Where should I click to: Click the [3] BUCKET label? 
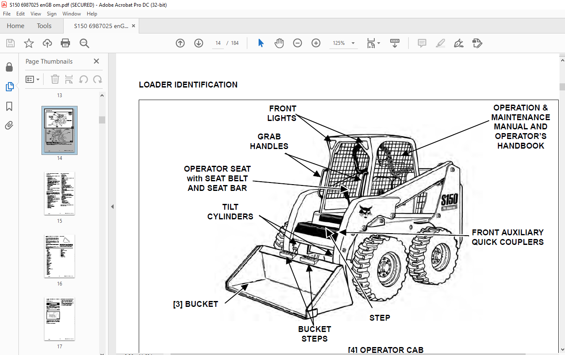[196, 304]
